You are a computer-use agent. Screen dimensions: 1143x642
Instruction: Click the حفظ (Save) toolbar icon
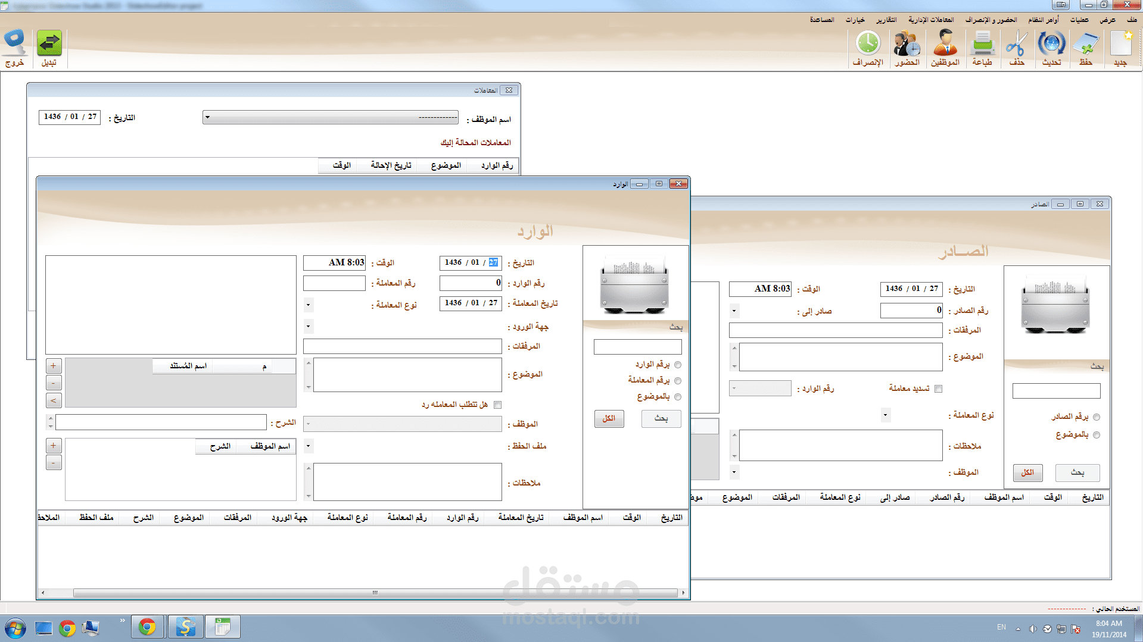[x=1086, y=45]
